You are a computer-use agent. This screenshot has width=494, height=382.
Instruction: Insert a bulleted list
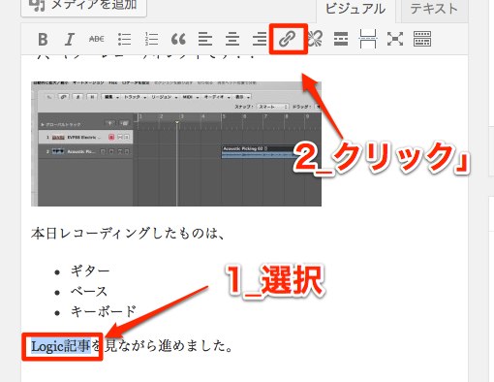pos(124,40)
